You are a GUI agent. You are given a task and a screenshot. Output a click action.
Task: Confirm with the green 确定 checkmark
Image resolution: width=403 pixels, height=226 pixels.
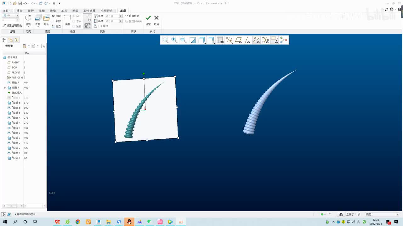(x=148, y=20)
